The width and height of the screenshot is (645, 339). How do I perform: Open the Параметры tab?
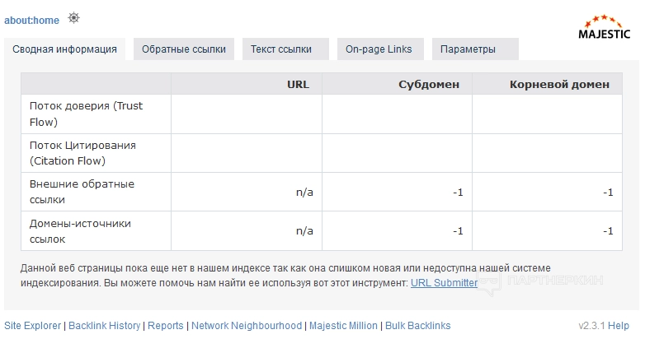pyautogui.click(x=468, y=49)
